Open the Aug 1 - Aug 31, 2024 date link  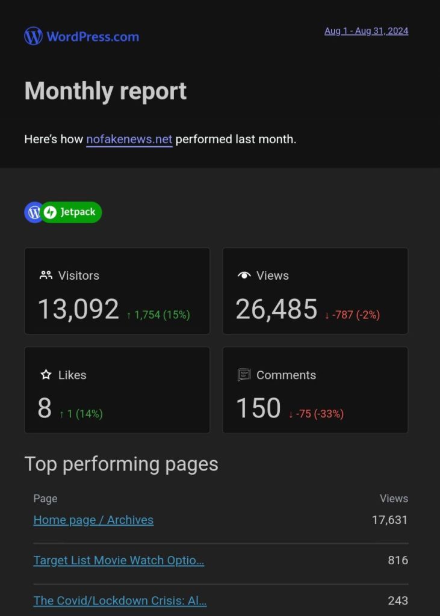tap(366, 31)
